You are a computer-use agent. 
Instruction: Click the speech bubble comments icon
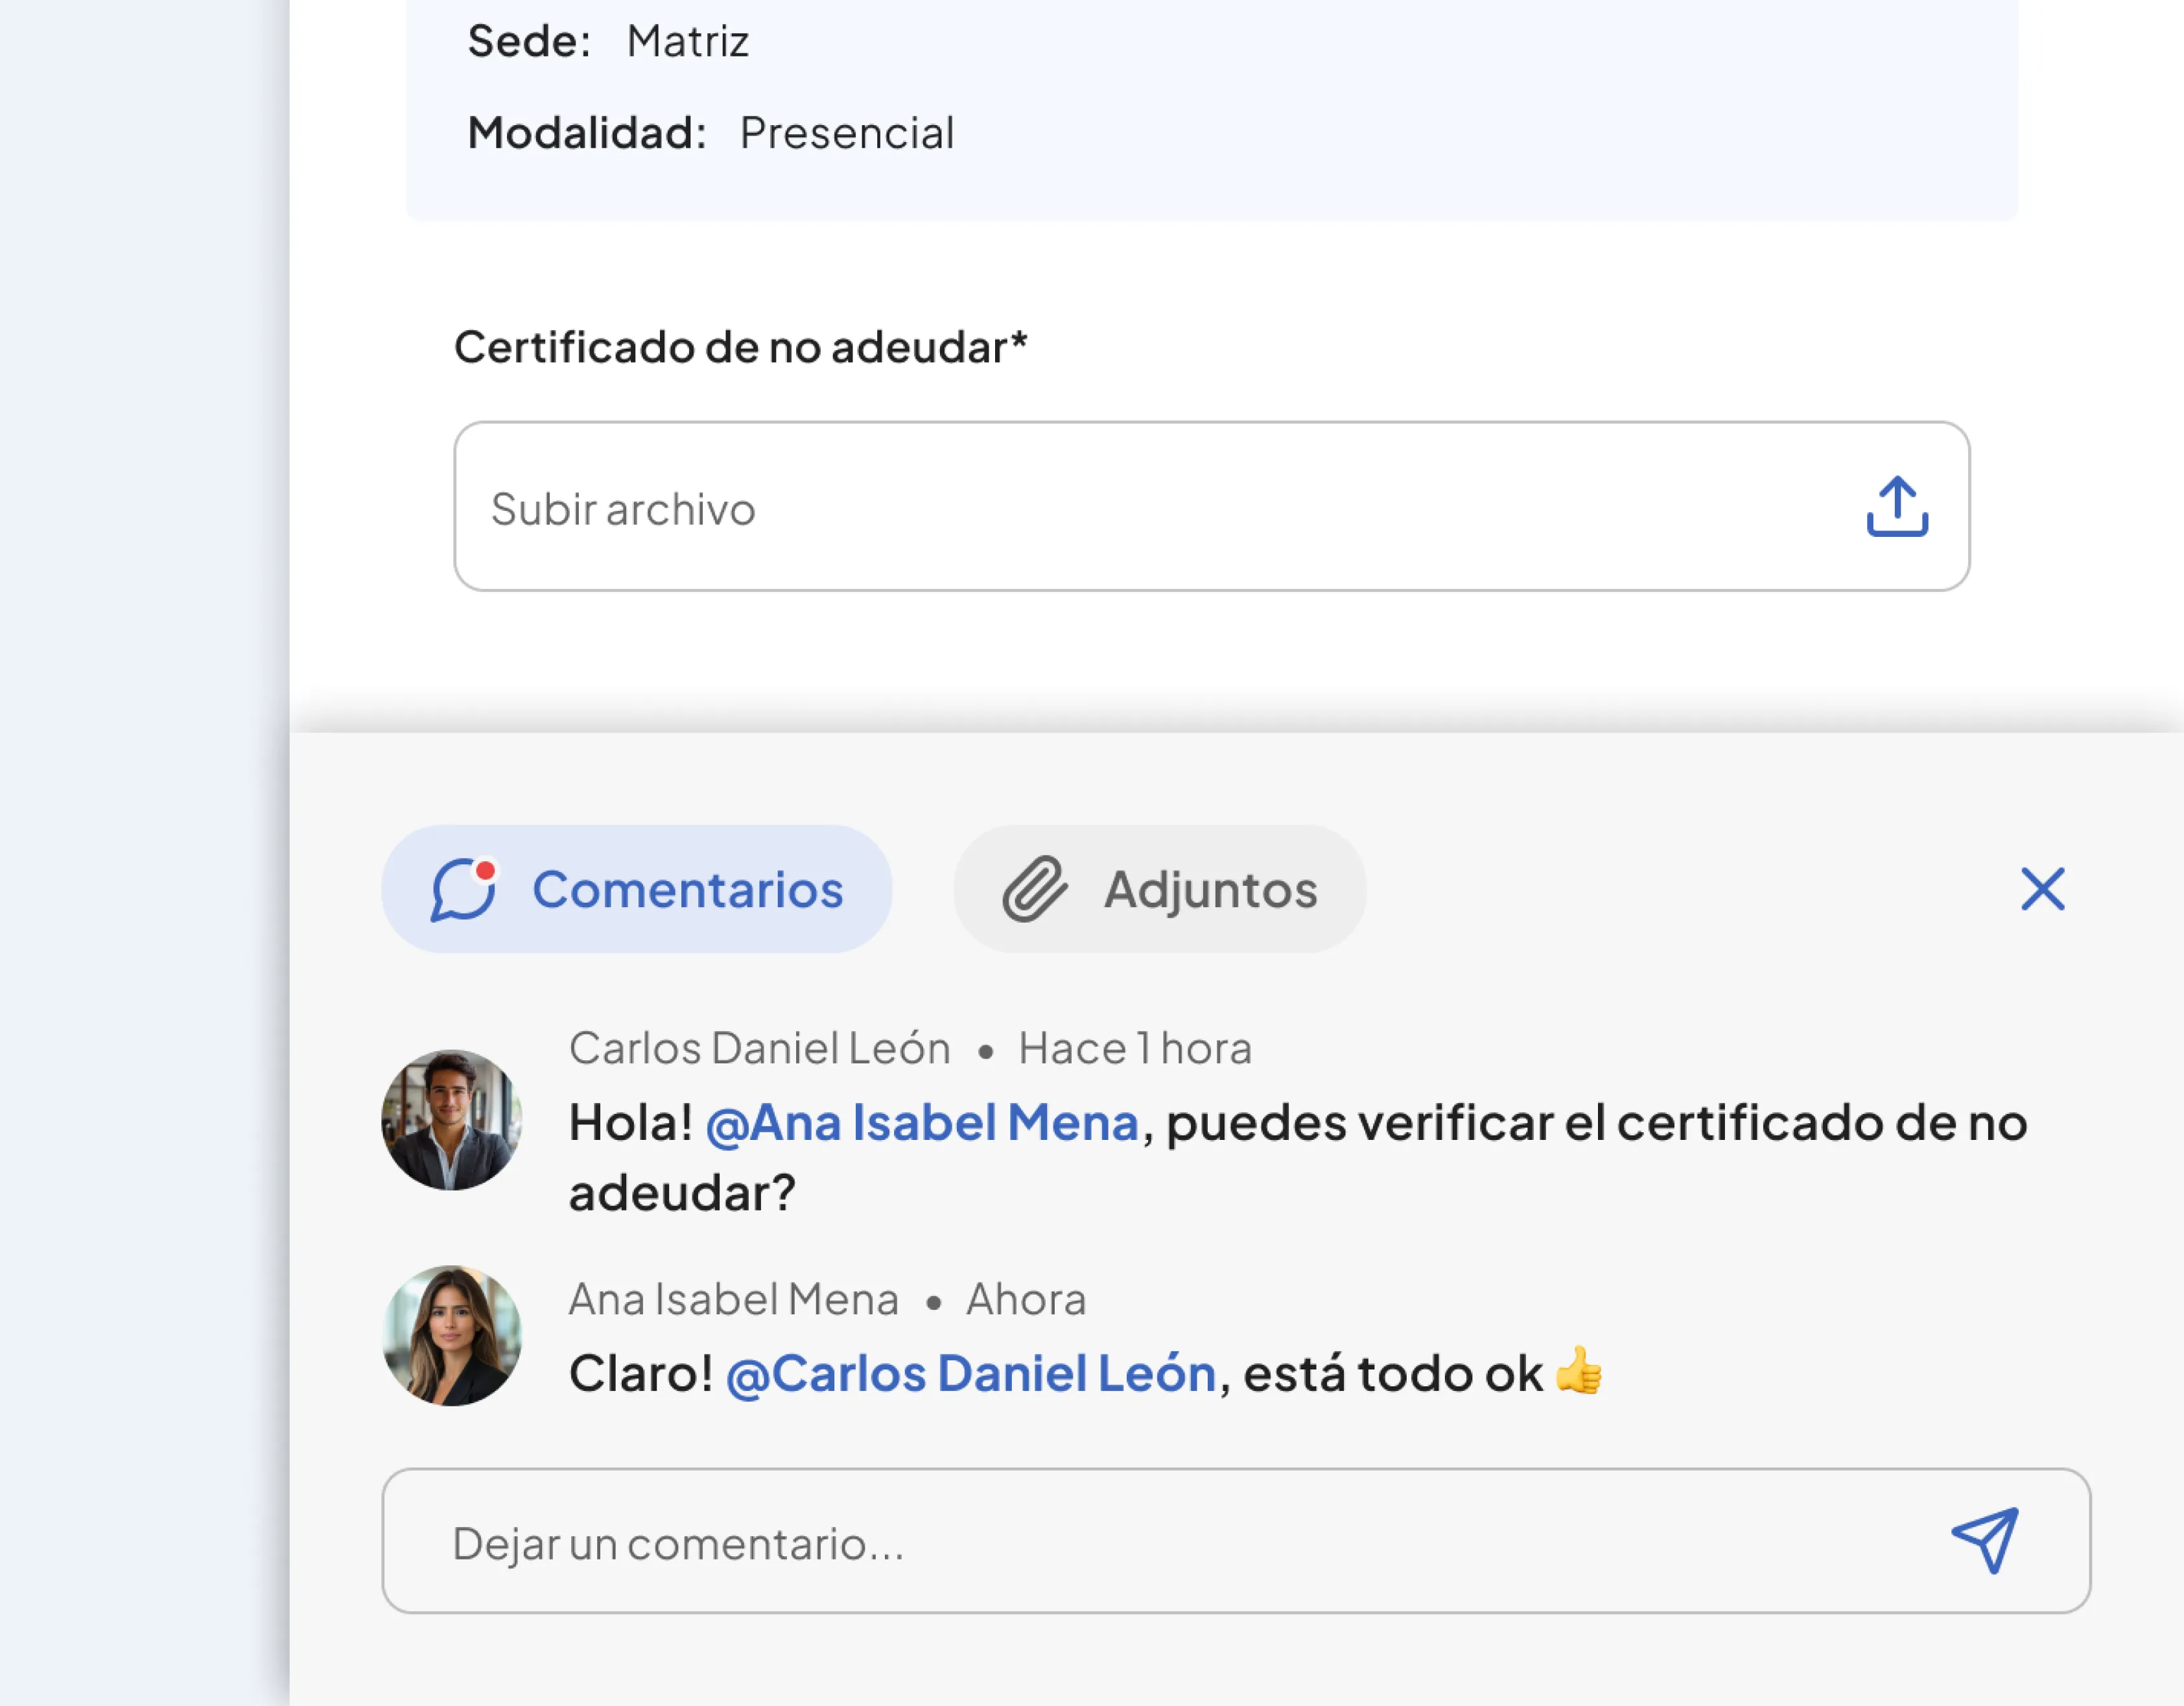point(462,890)
